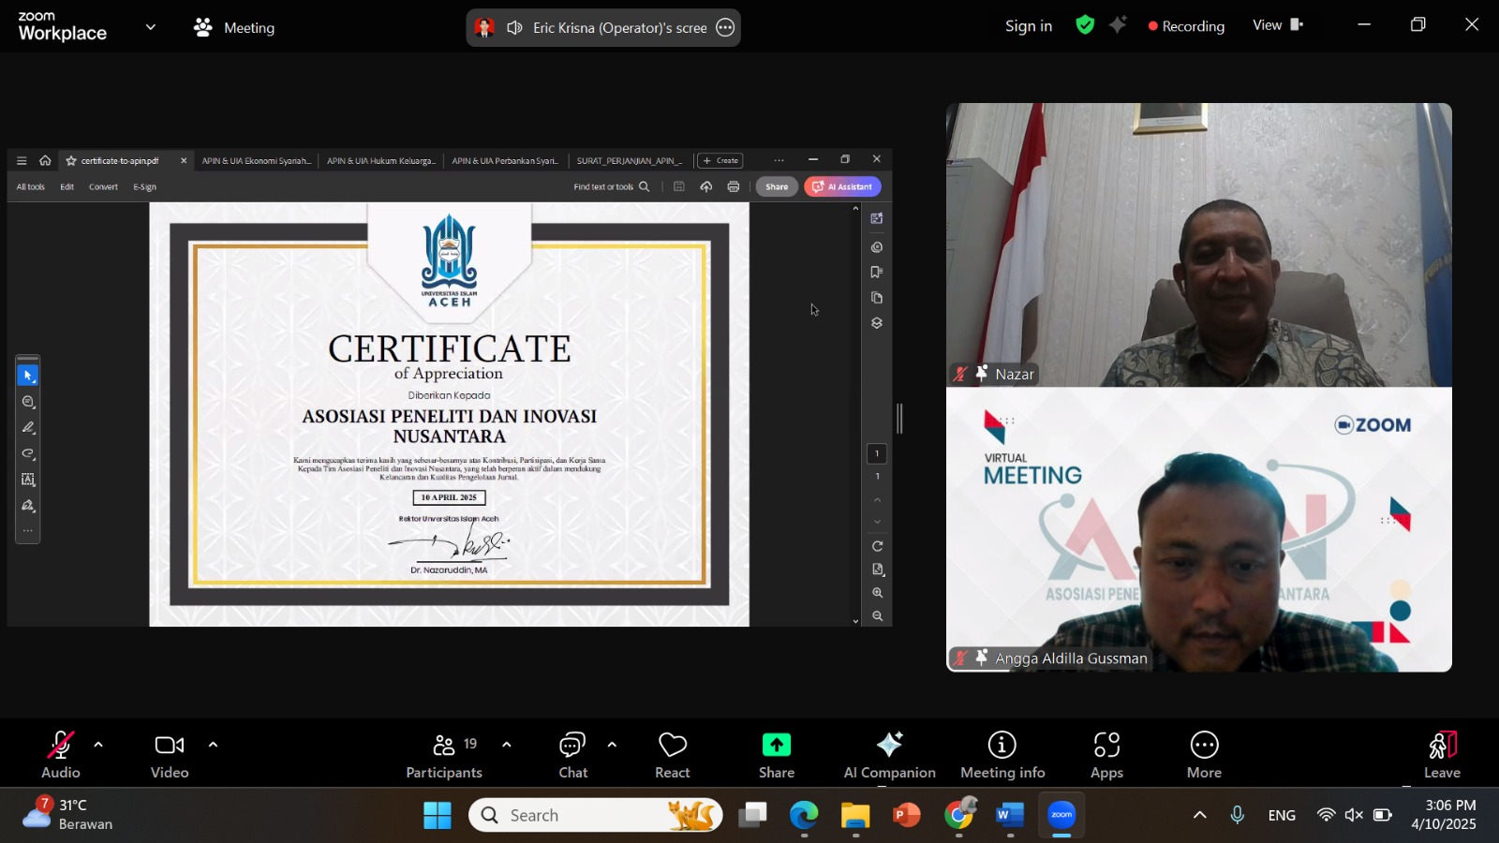Viewport: 1499px width, 843px height.
Task: Choose the Select arrow tool in PDF quick toolbar
Action: click(28, 376)
